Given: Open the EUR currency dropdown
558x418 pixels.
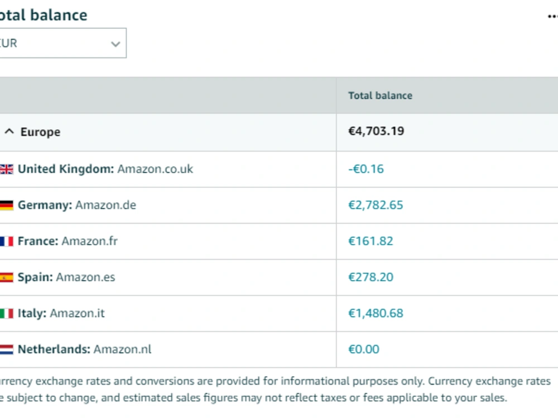Looking at the screenshot, I should tap(62, 43).
